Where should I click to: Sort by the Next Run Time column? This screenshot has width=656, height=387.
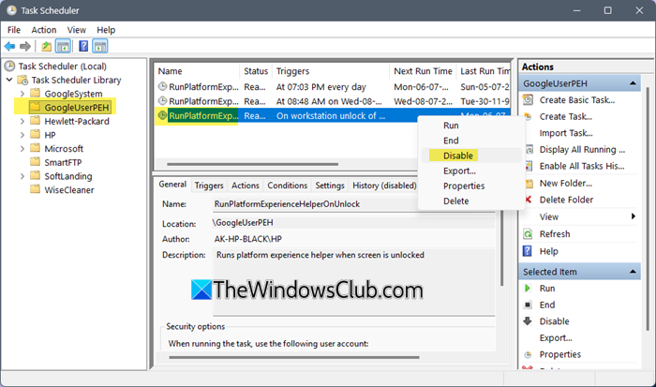pyautogui.click(x=423, y=71)
